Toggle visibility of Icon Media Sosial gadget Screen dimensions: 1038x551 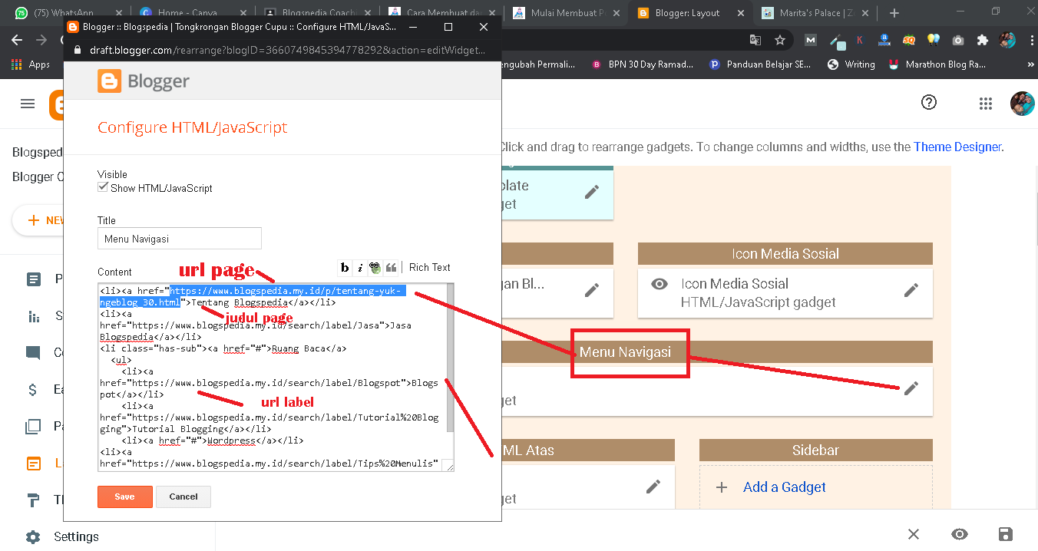click(x=659, y=283)
